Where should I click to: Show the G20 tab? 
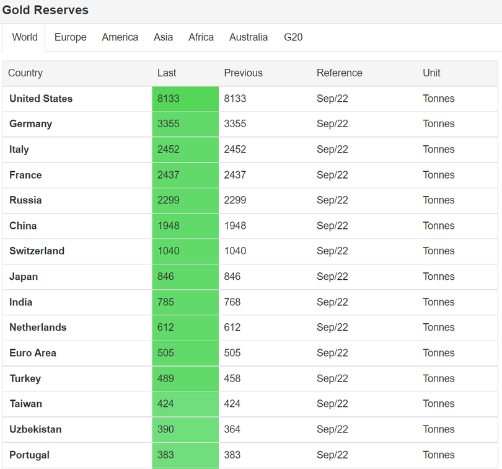tap(293, 37)
